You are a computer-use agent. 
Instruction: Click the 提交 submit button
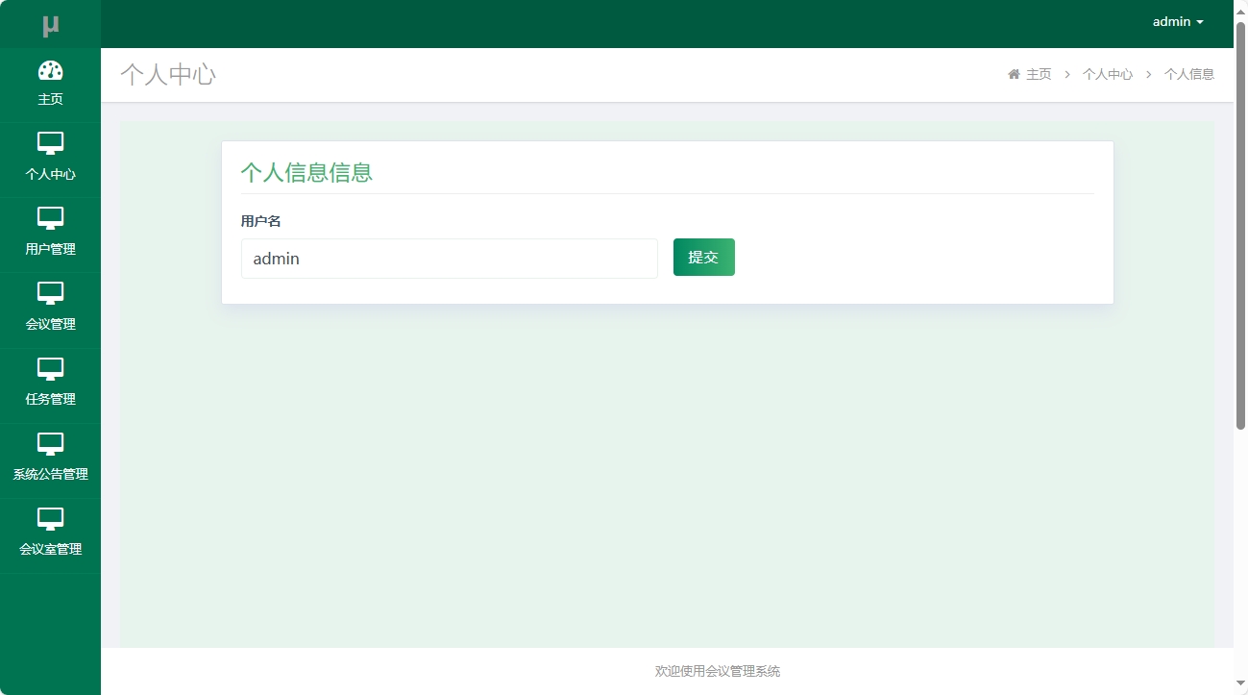tap(703, 257)
